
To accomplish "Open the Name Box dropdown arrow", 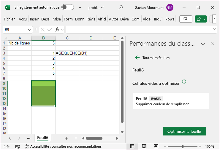I will 29,30.
